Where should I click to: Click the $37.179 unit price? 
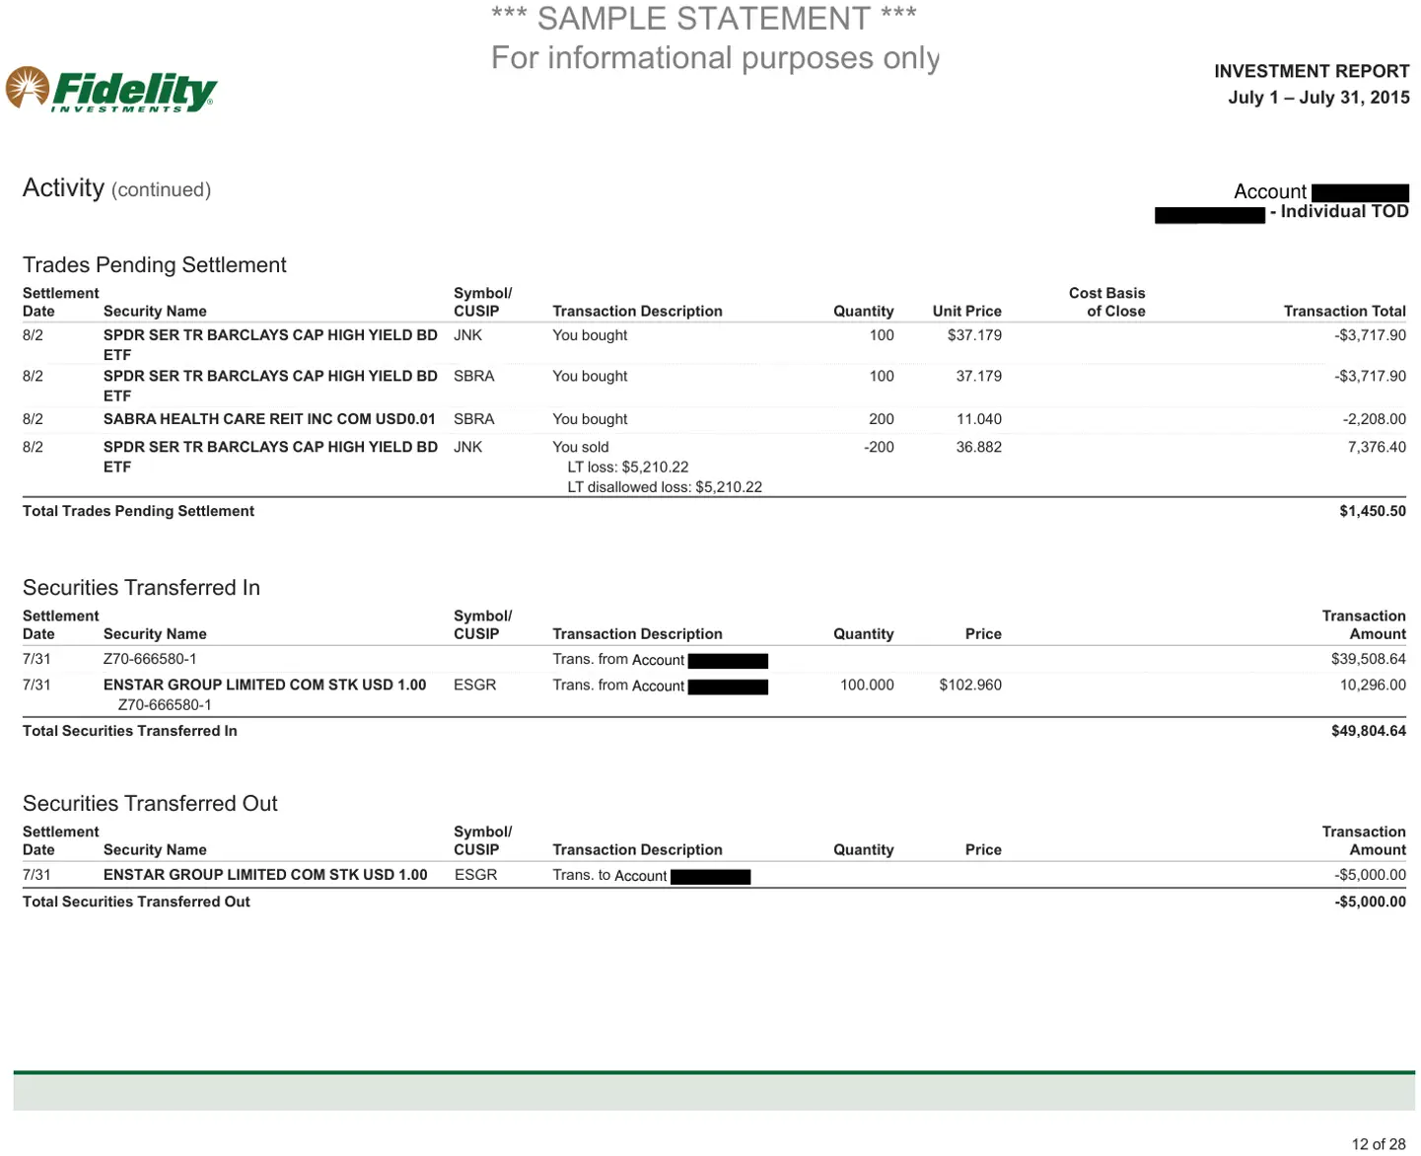click(974, 335)
